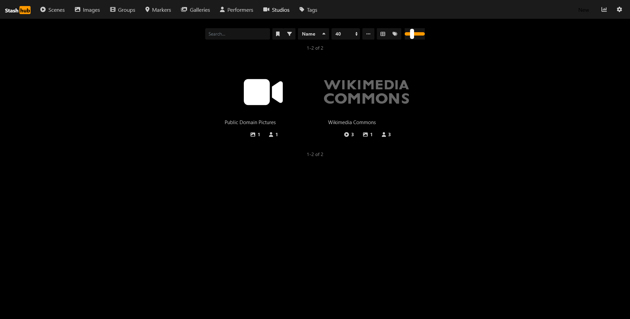Viewport: 630px width, 319px height.
Task: Switch to grid display mode
Action: pyautogui.click(x=383, y=34)
